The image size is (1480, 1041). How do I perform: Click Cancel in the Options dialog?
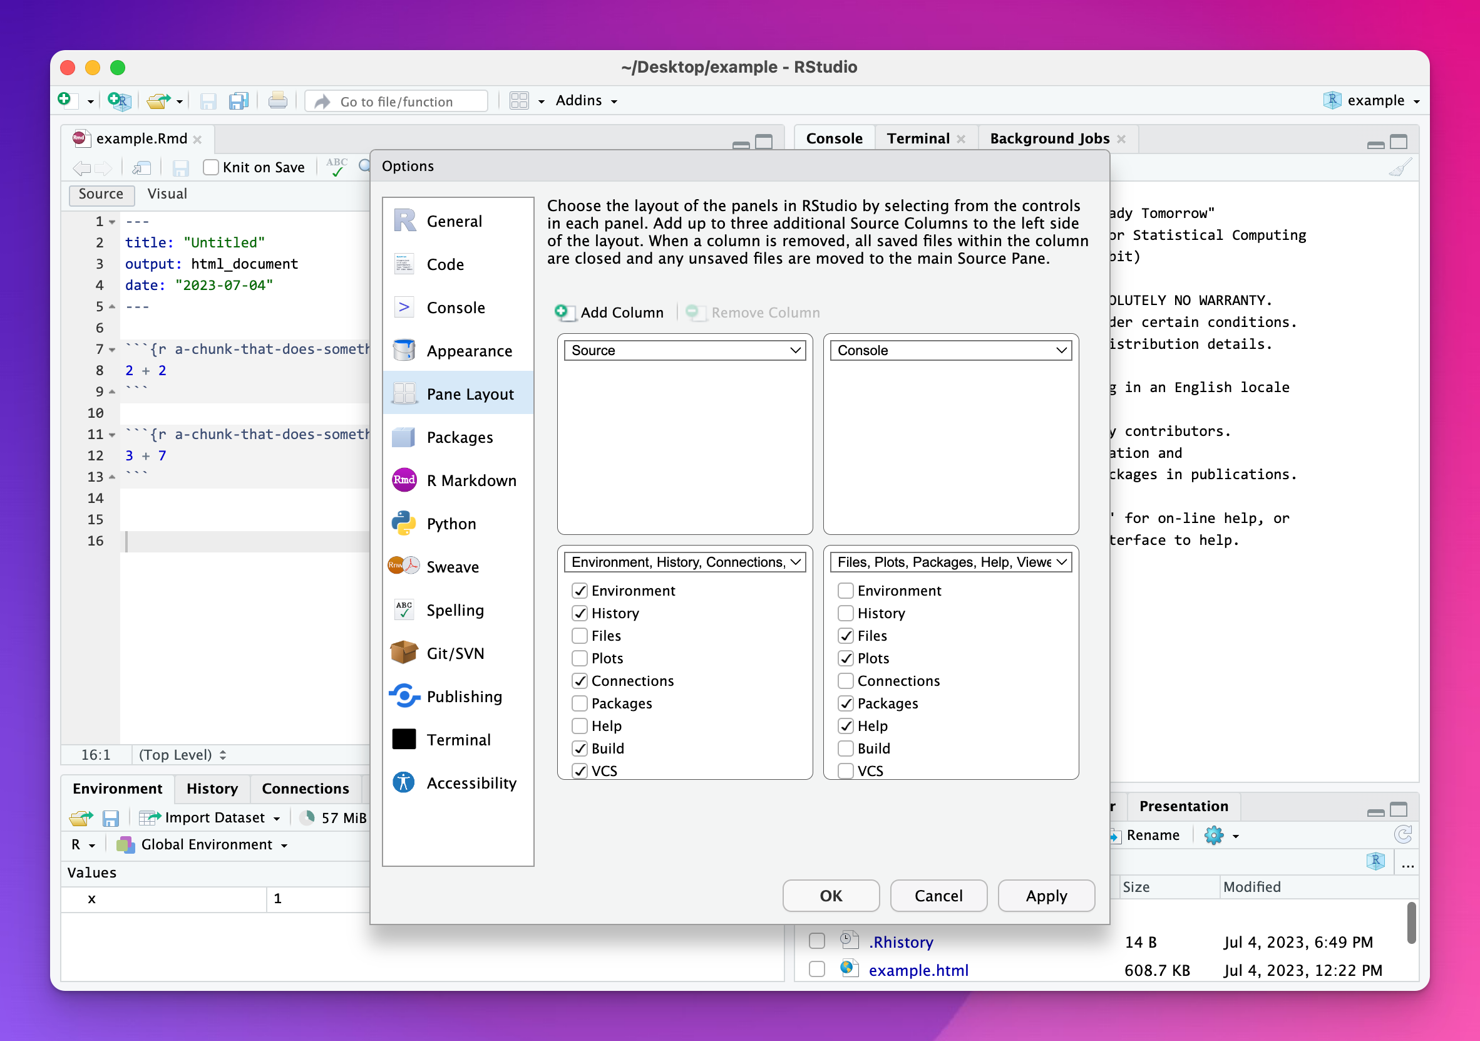point(938,896)
